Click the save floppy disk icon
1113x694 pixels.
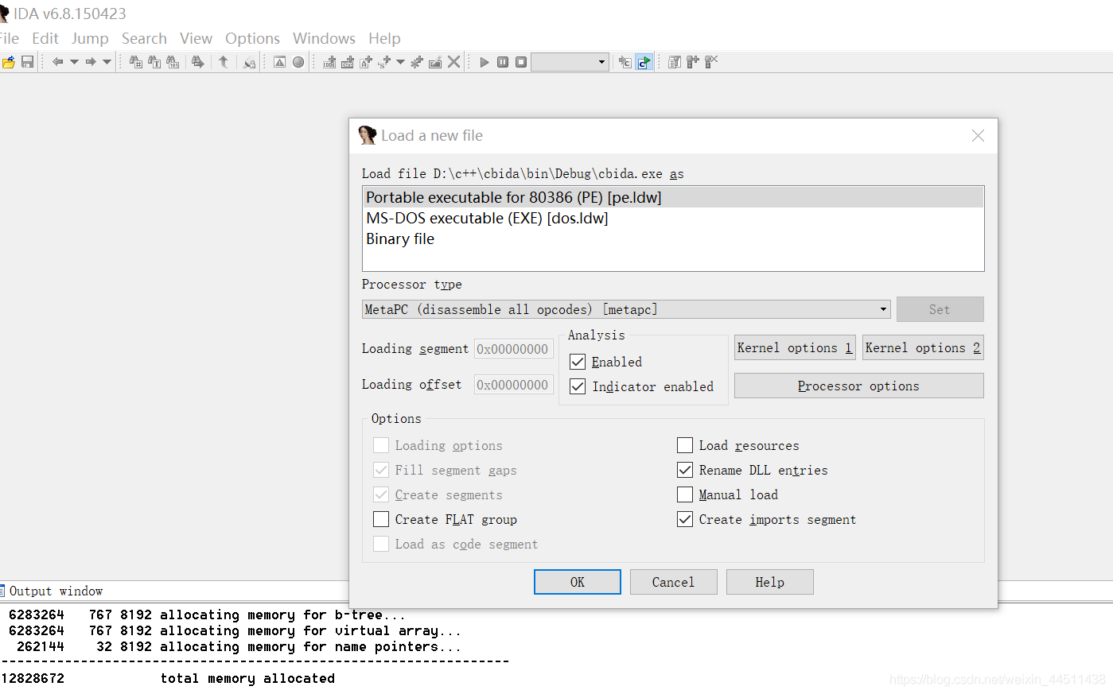pyautogui.click(x=27, y=62)
